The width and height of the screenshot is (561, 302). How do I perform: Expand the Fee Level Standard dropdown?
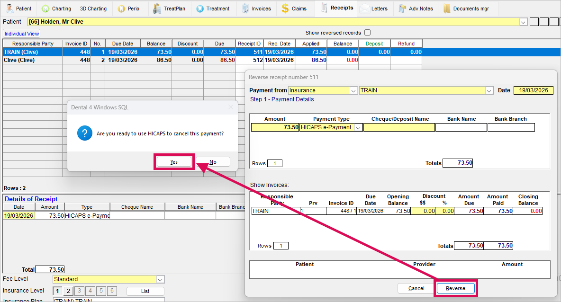(x=160, y=279)
